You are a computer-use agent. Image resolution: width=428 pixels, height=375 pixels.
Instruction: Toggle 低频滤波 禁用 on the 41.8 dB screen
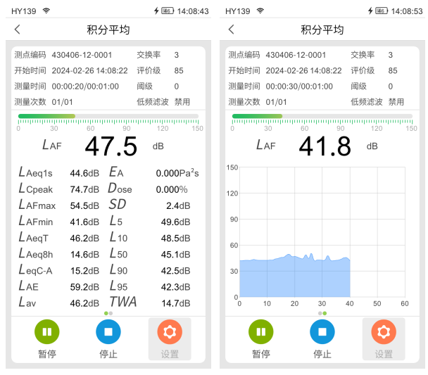tap(396, 102)
